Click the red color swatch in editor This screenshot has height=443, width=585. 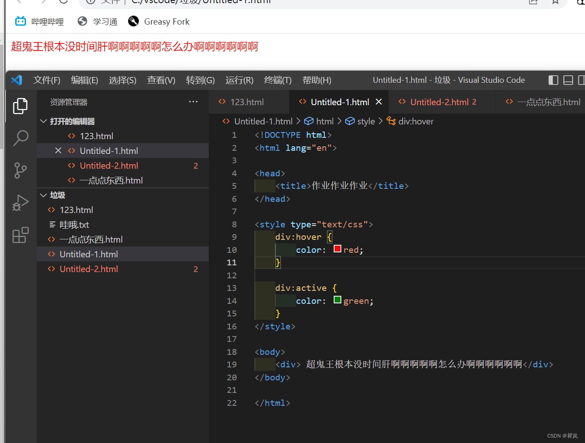(338, 249)
